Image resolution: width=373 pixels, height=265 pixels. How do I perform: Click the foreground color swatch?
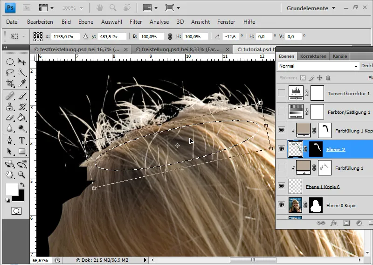click(x=12, y=189)
